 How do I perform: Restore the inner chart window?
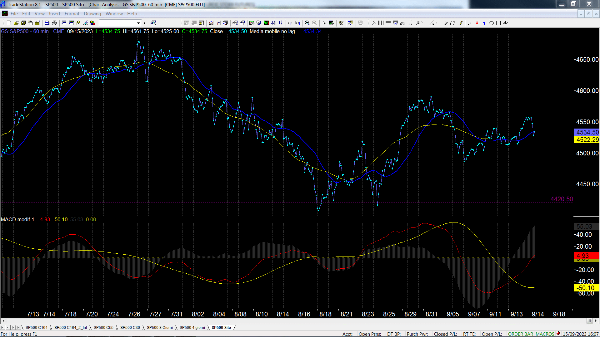(588, 14)
